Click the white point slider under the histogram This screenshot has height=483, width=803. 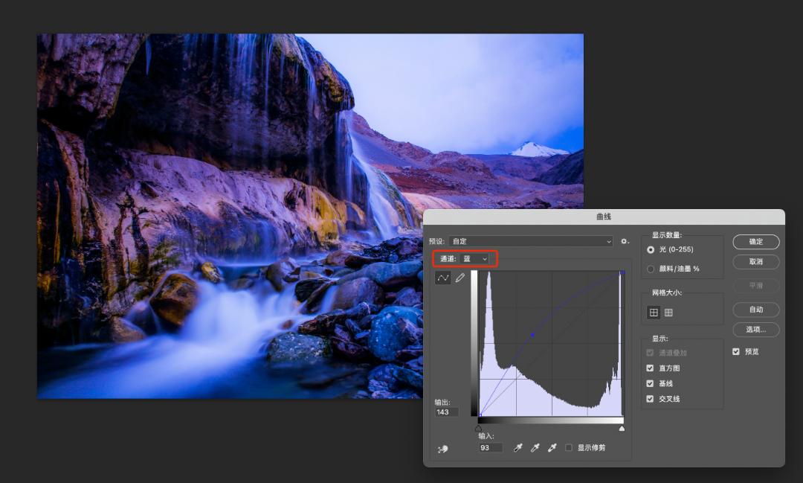point(622,428)
